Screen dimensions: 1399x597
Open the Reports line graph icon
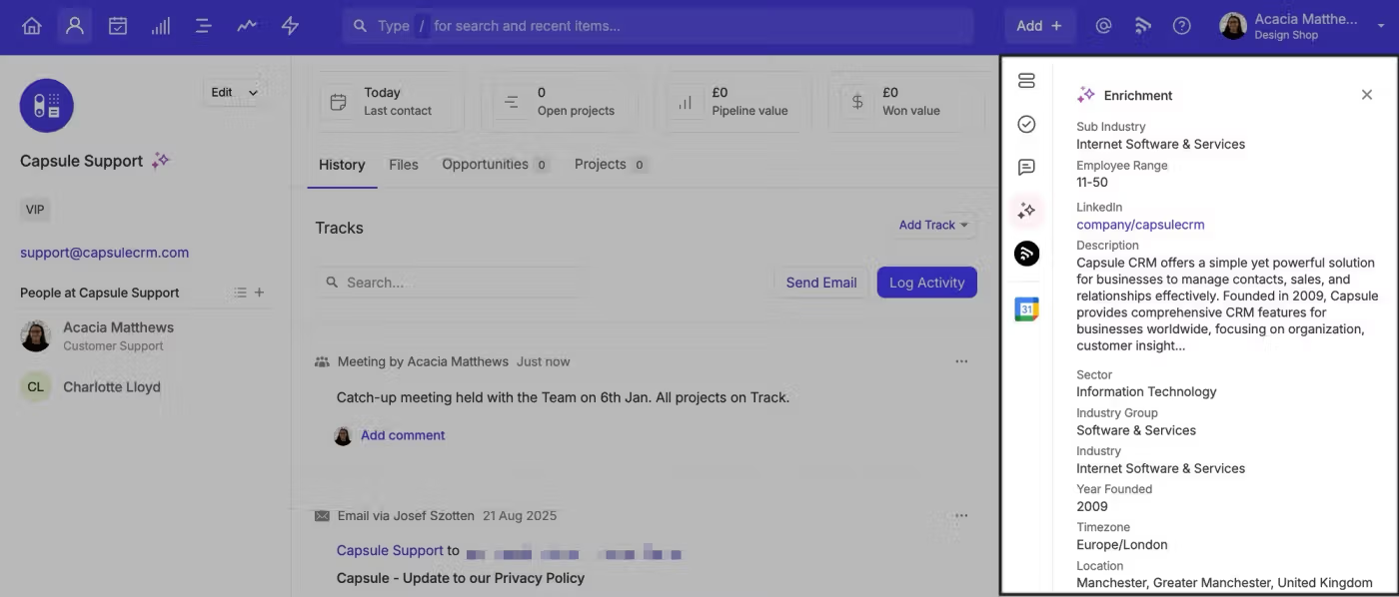pos(247,26)
